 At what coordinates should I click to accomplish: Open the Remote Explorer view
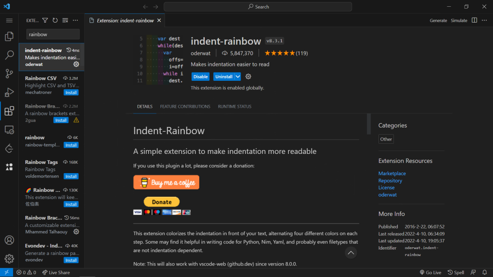pyautogui.click(x=9, y=130)
